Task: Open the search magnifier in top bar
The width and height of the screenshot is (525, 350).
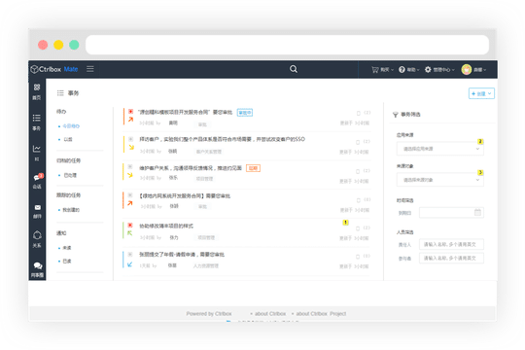Action: [294, 69]
